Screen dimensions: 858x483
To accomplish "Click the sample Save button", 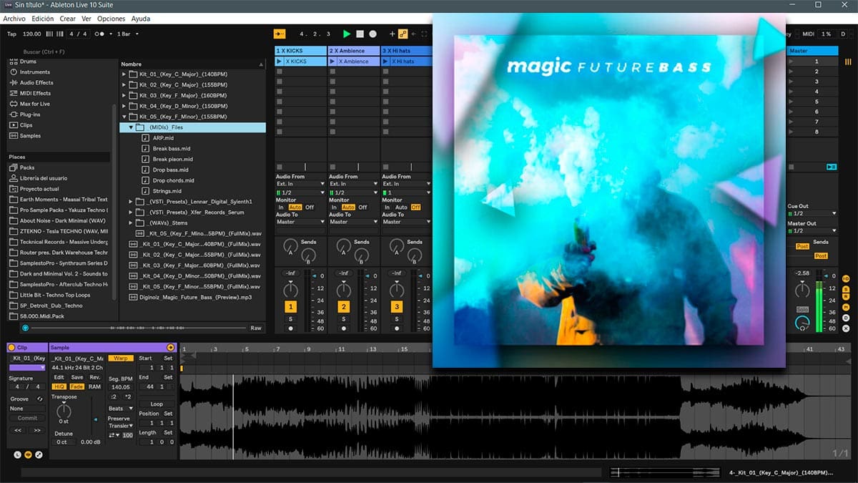I will coord(77,377).
